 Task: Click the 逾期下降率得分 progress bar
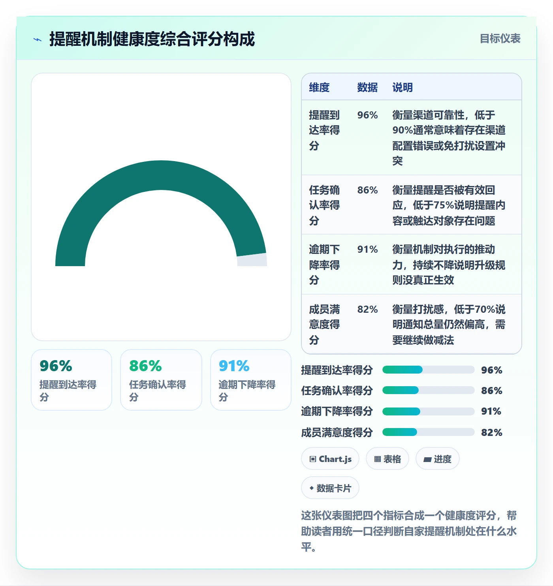coord(428,411)
